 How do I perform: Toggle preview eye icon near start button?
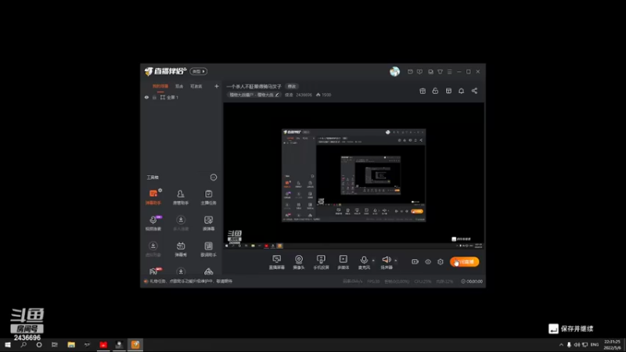(428, 262)
